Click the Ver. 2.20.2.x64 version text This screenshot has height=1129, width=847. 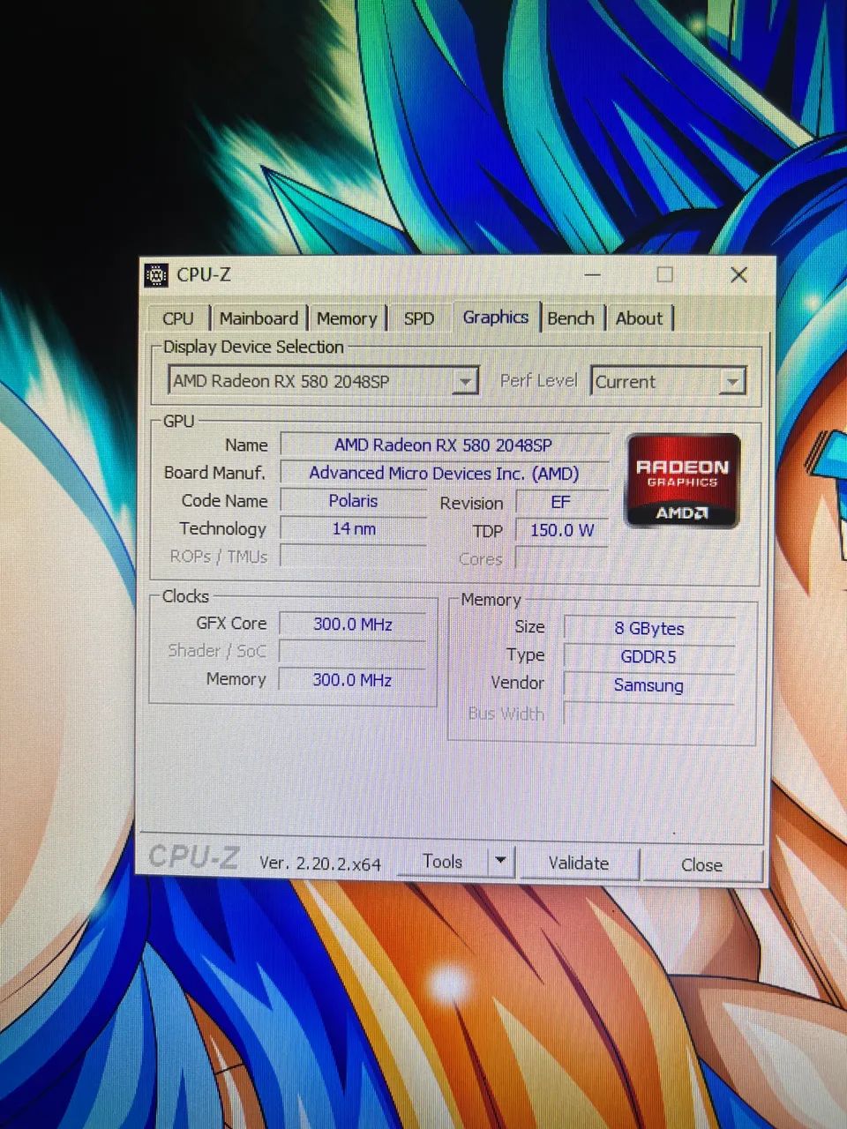[x=320, y=863]
